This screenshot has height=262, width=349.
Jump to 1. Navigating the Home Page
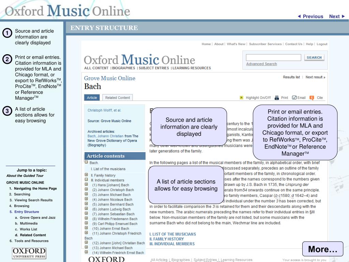33,188
